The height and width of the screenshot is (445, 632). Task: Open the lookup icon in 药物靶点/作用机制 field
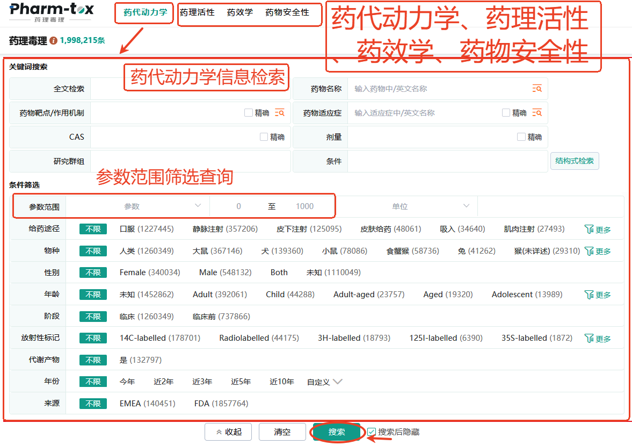tap(279, 113)
